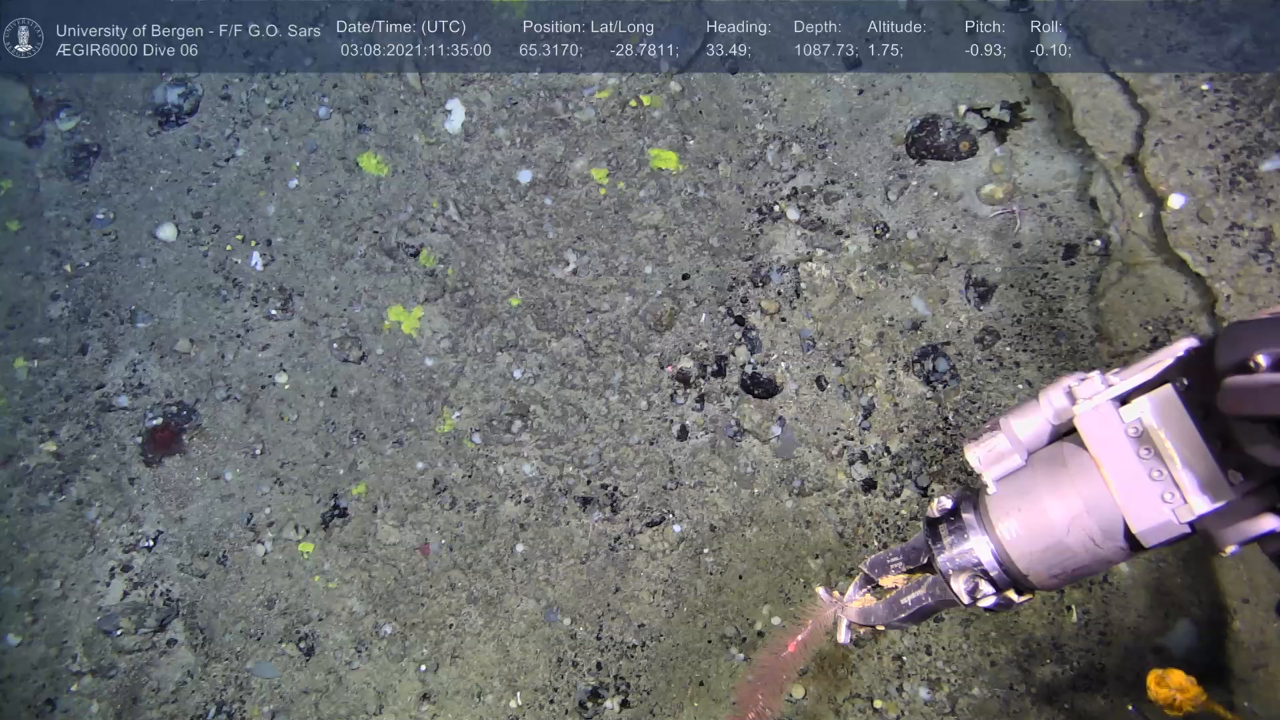Click the Roll label
The height and width of the screenshot is (720, 1280).
1045,27
